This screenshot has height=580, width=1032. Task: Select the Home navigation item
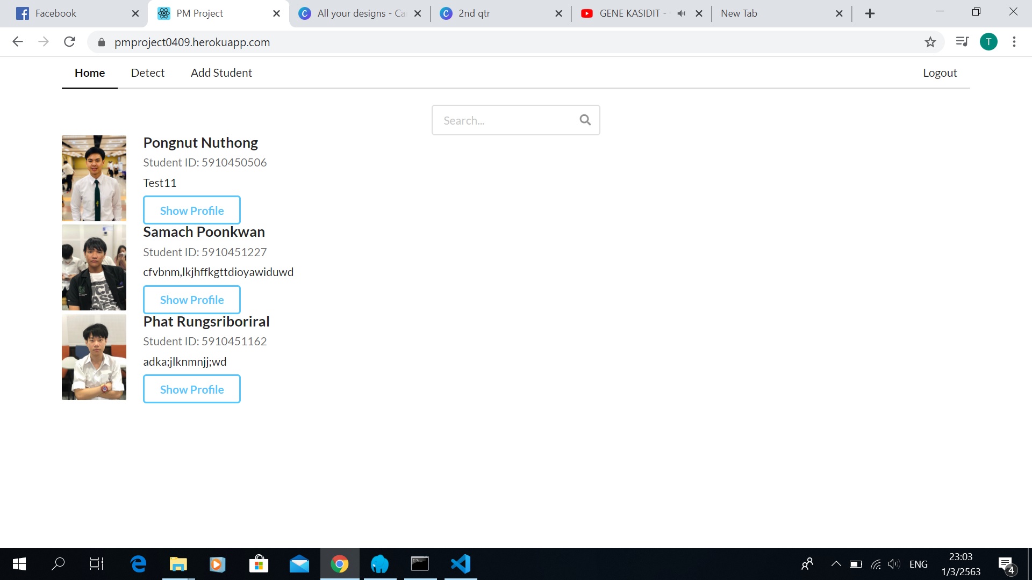tap(90, 73)
